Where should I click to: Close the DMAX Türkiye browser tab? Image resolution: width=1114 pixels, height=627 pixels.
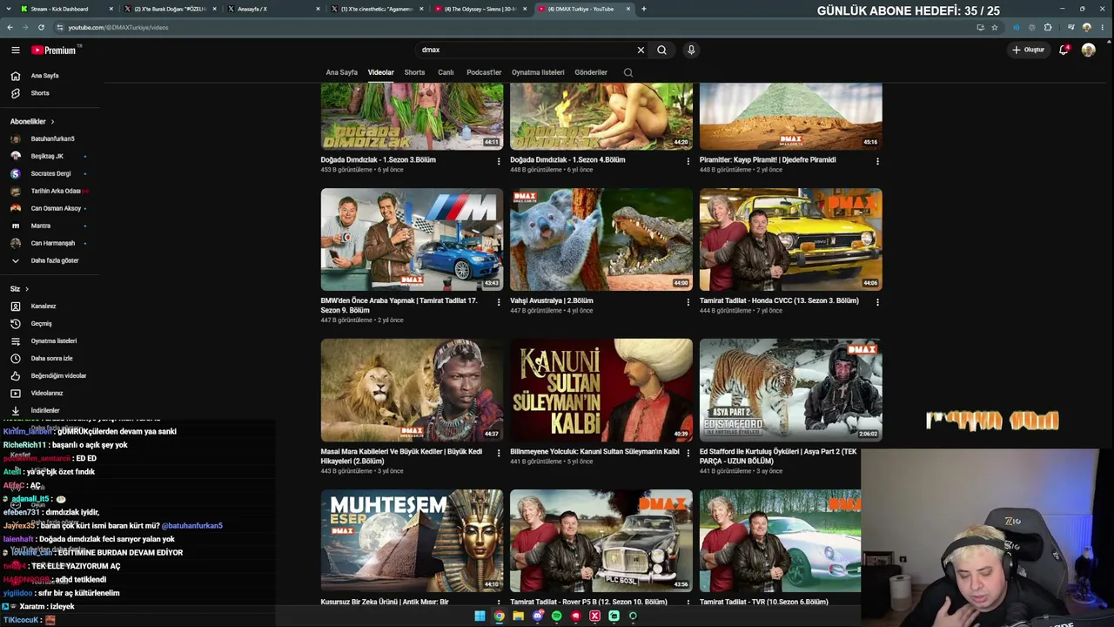[630, 9]
